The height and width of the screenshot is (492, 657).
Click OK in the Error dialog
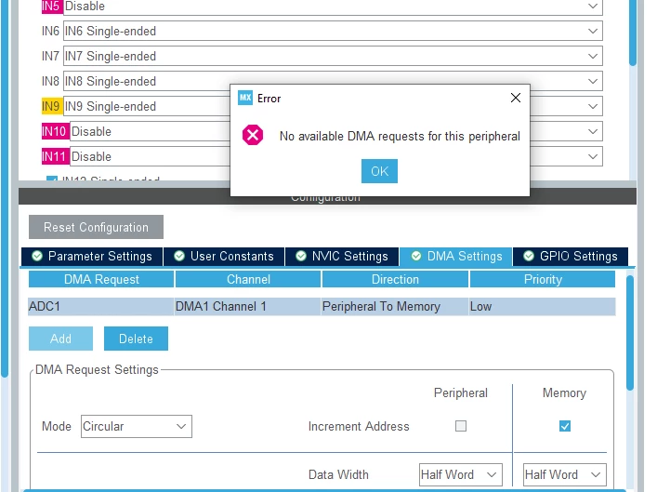pos(379,171)
